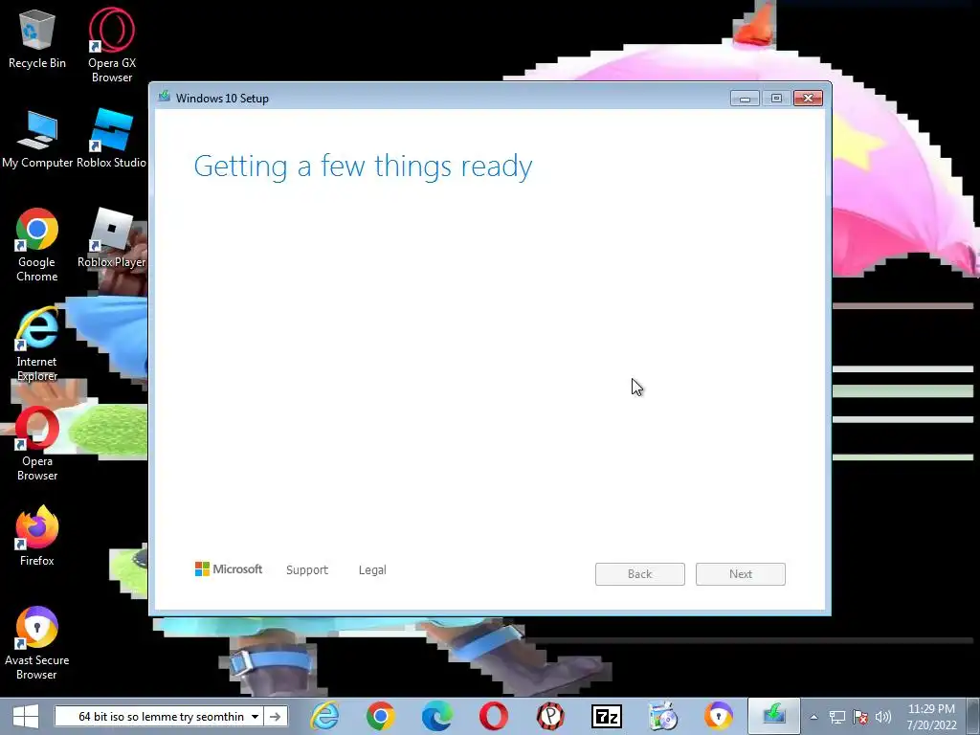Open Firefox desktop shortcut
980x735 pixels.
[37, 536]
